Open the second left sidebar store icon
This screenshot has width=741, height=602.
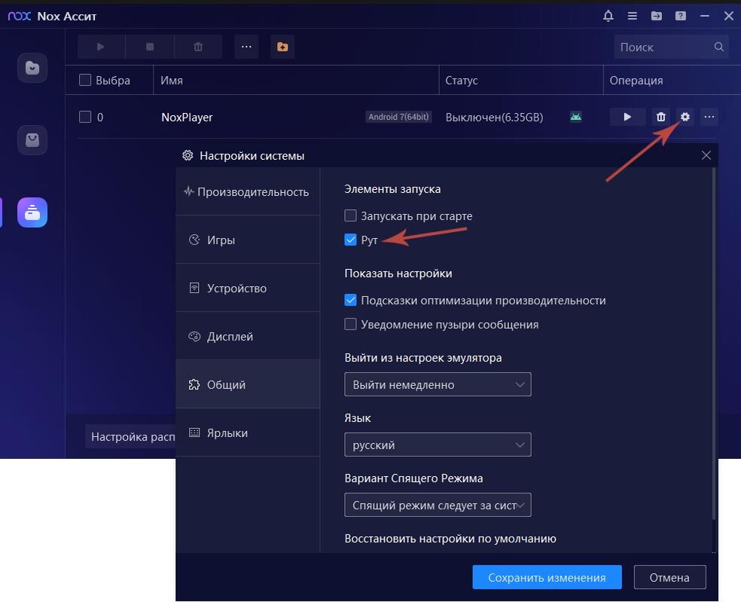[32, 140]
